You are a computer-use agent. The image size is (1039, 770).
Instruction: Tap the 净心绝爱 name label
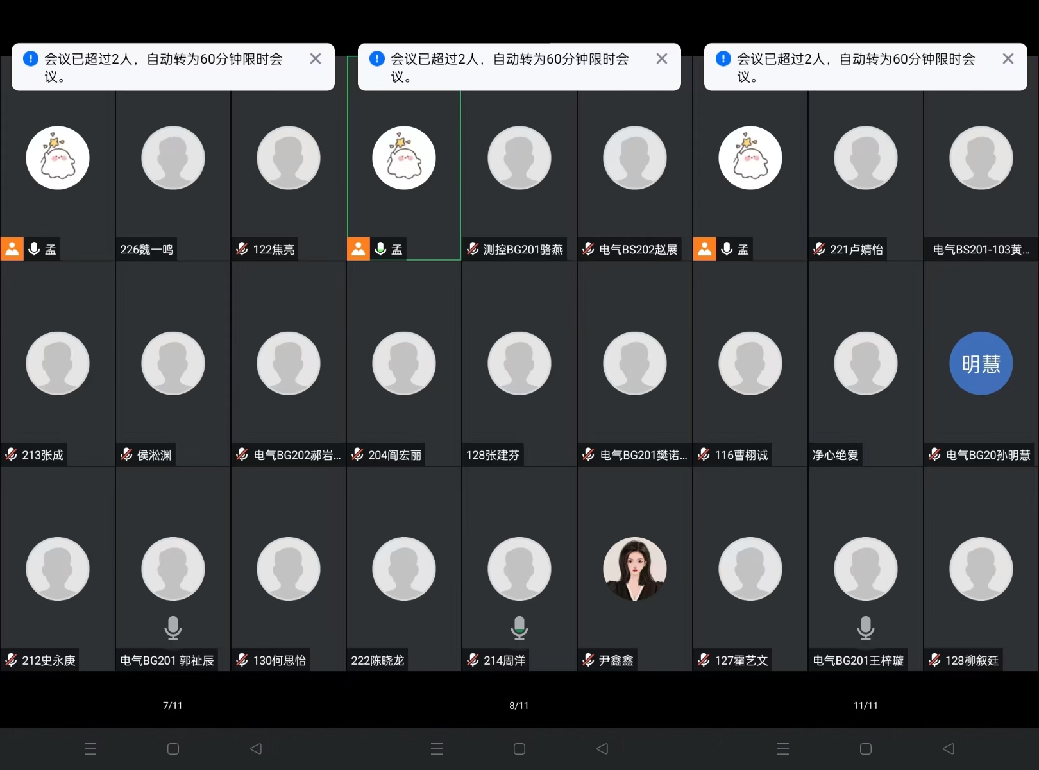click(x=835, y=455)
